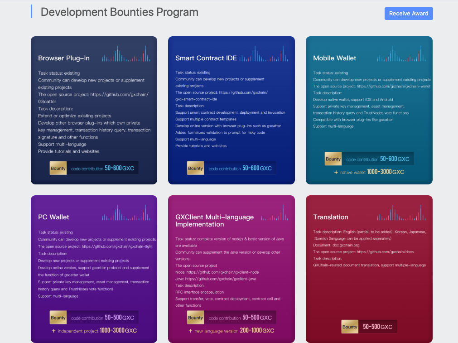Screen dimensions: 458x343
Task: Click 'Provide tutorials and websites' in Browser Plug-in card
Action: pos(69,151)
